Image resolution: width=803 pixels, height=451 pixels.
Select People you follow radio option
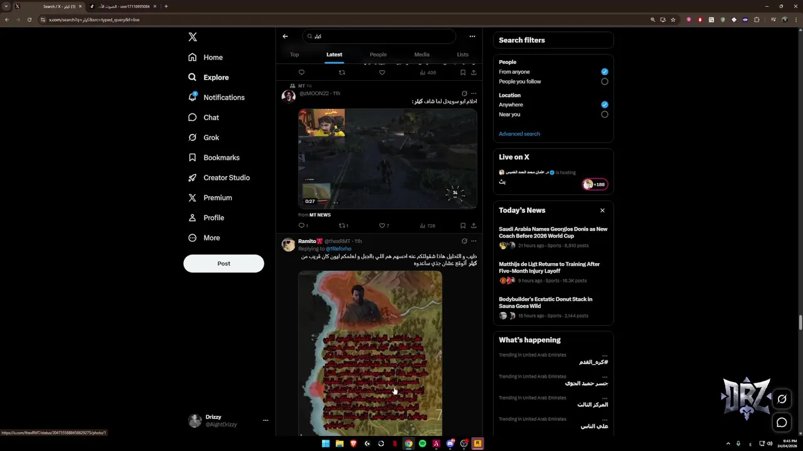click(605, 81)
